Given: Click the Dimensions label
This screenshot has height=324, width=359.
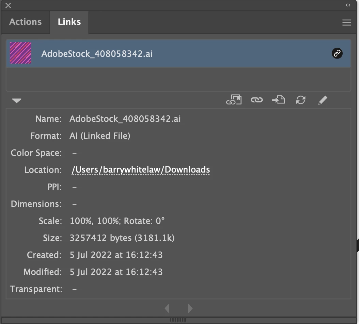Looking at the screenshot, I should (x=36, y=204).
